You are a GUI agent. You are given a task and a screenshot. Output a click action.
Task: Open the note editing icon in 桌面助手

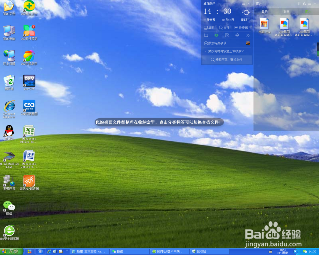[x=227, y=35]
